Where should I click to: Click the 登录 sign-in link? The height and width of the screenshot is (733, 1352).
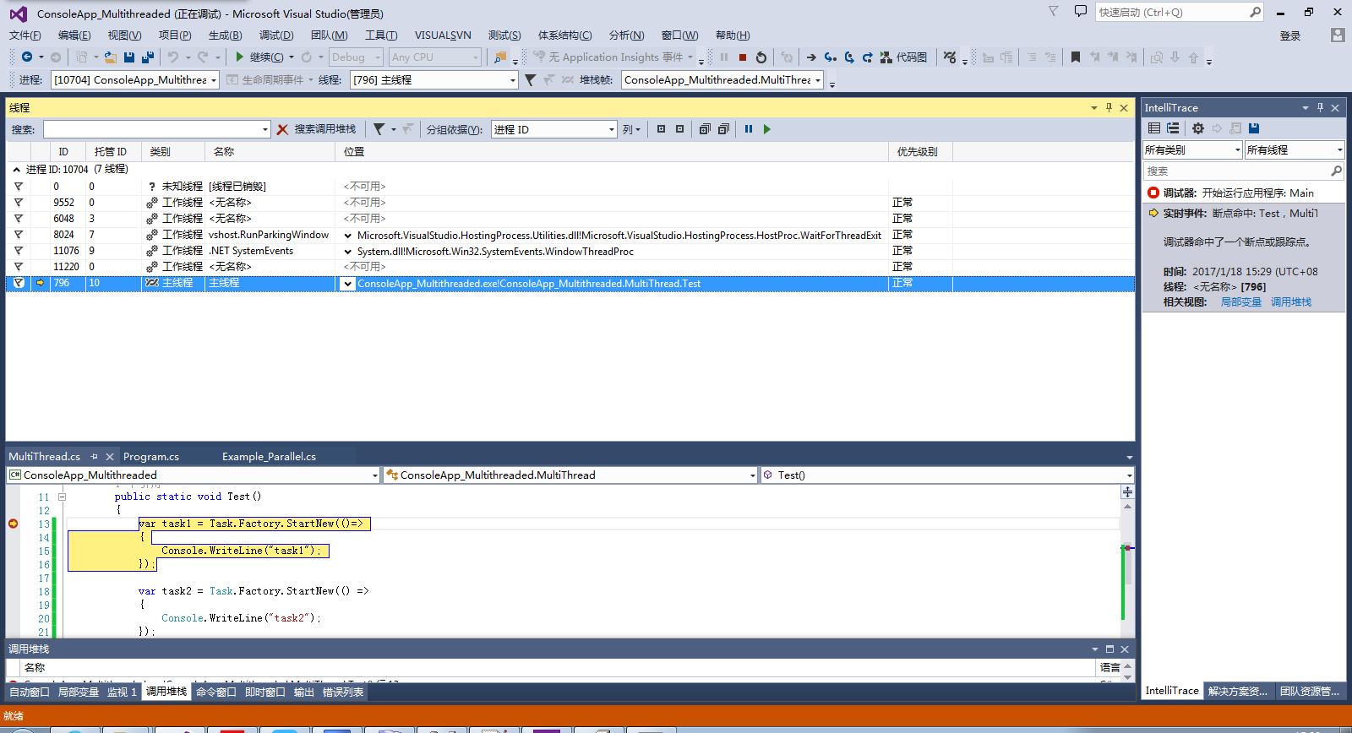(x=1290, y=35)
